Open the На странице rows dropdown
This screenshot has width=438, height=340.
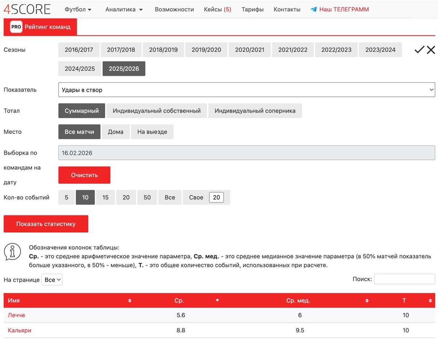(x=52, y=280)
